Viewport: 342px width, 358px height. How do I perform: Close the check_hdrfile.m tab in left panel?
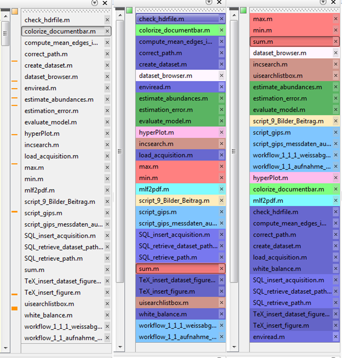coord(107,20)
